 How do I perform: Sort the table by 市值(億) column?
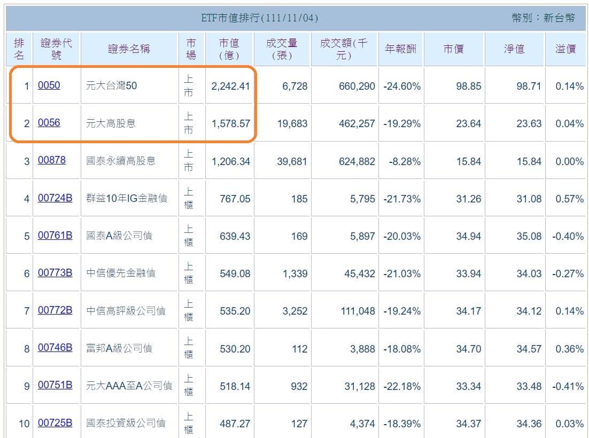coord(229,48)
